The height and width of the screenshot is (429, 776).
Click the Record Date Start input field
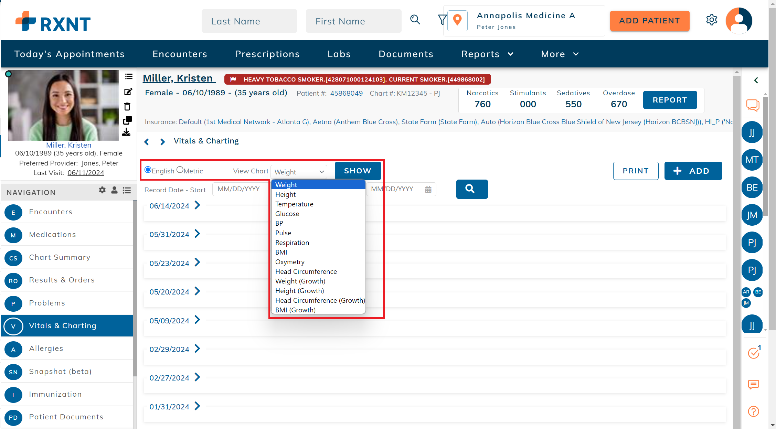(239, 189)
